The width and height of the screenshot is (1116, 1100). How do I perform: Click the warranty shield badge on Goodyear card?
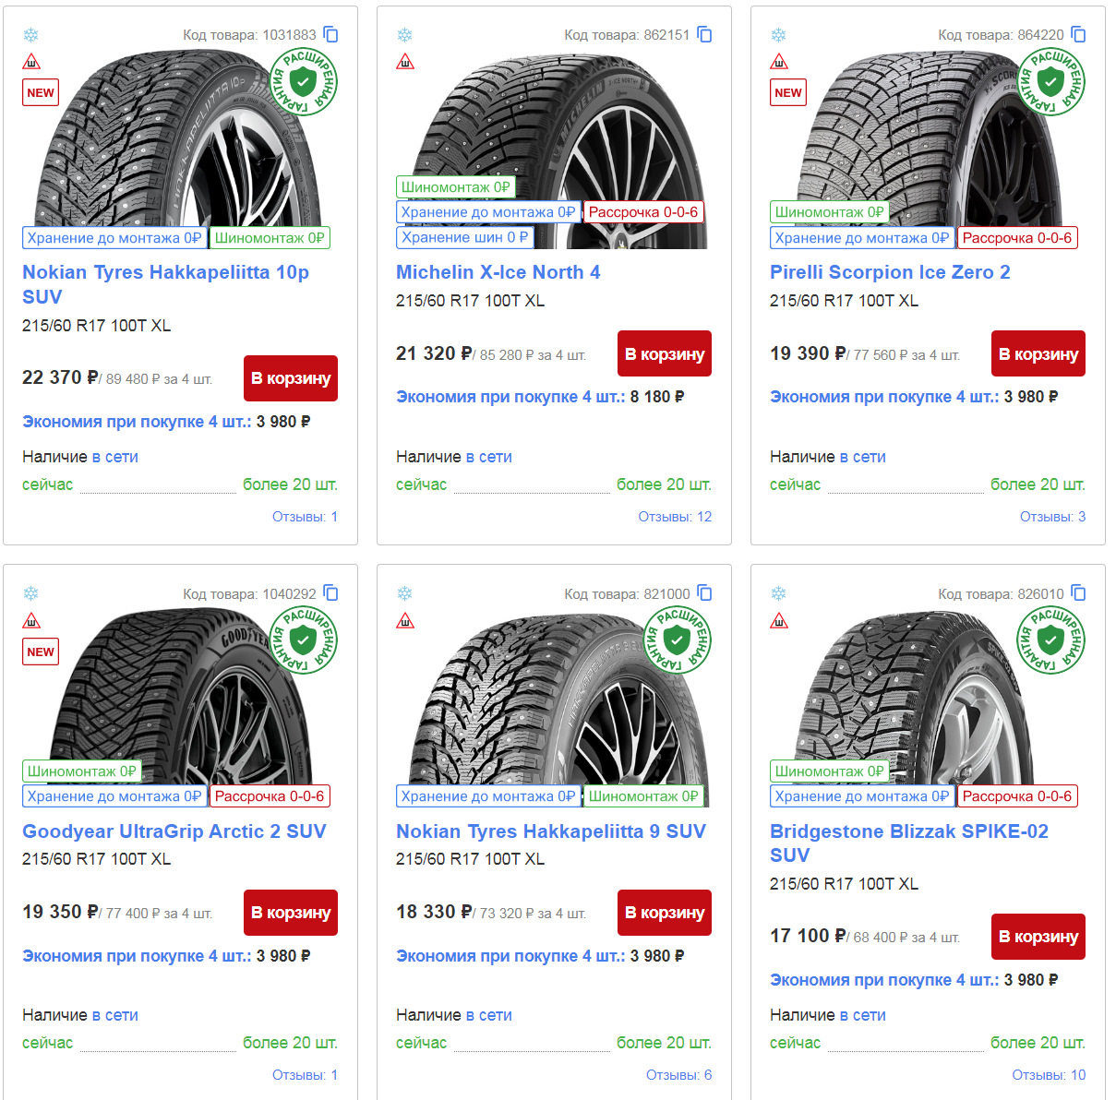tap(302, 640)
